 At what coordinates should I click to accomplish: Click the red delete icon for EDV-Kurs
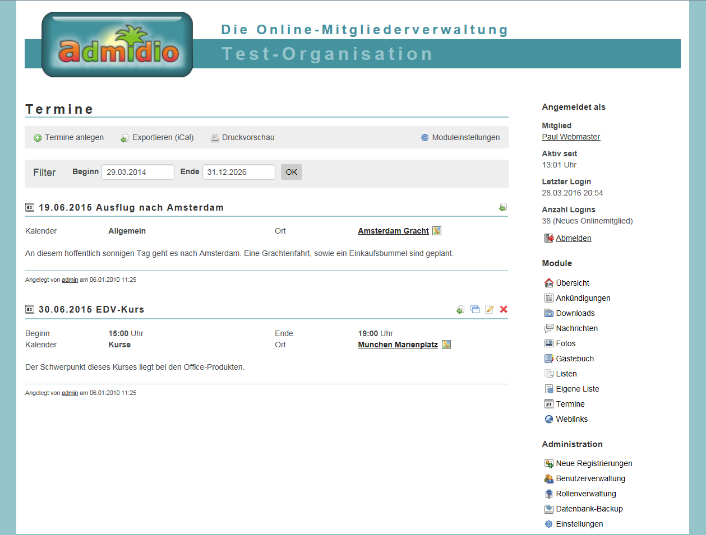(x=504, y=309)
